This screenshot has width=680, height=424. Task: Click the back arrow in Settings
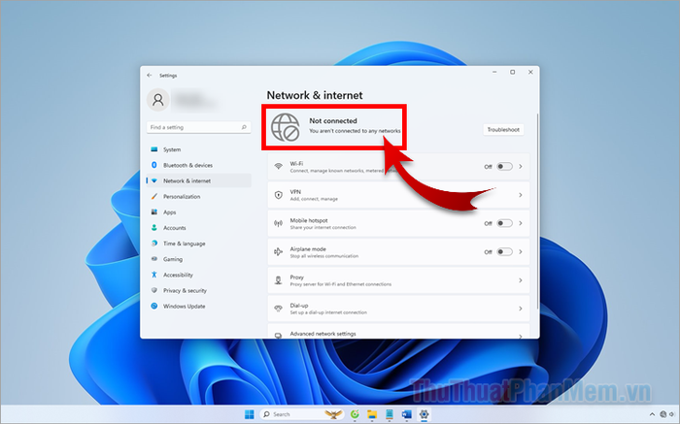coord(150,76)
